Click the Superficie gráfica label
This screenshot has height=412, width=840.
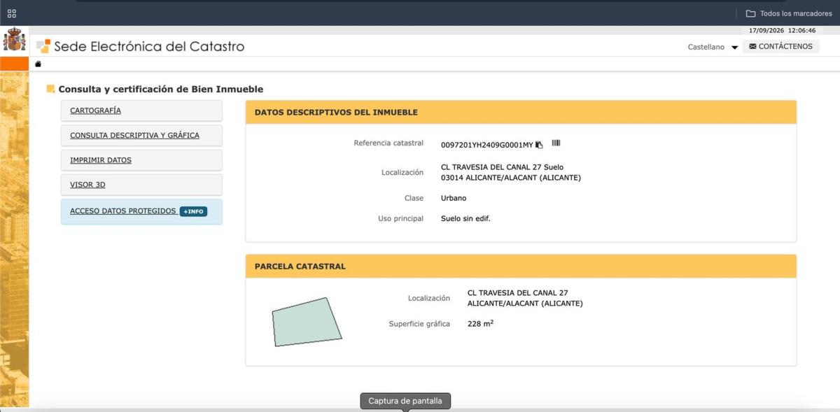419,324
